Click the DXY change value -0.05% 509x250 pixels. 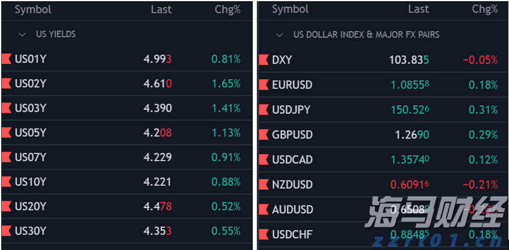point(480,60)
